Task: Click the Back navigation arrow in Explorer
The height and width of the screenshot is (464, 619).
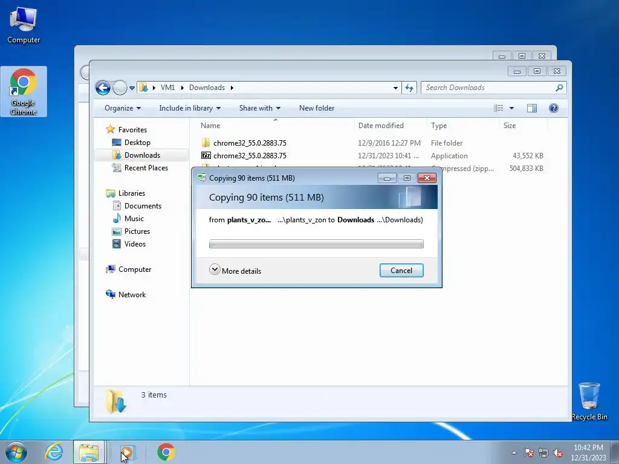Action: coord(103,88)
